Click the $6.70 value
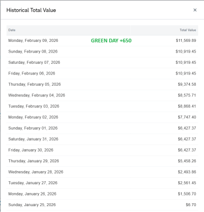This screenshot has width=204, height=212. coord(191,205)
